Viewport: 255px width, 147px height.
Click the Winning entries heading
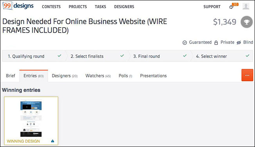click(21, 90)
